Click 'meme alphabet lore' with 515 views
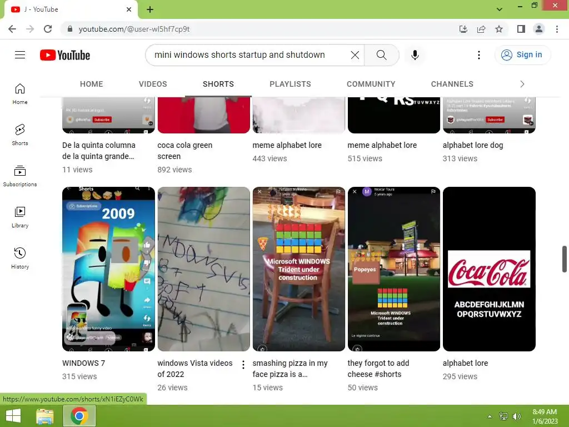The height and width of the screenshot is (427, 569). point(382,145)
